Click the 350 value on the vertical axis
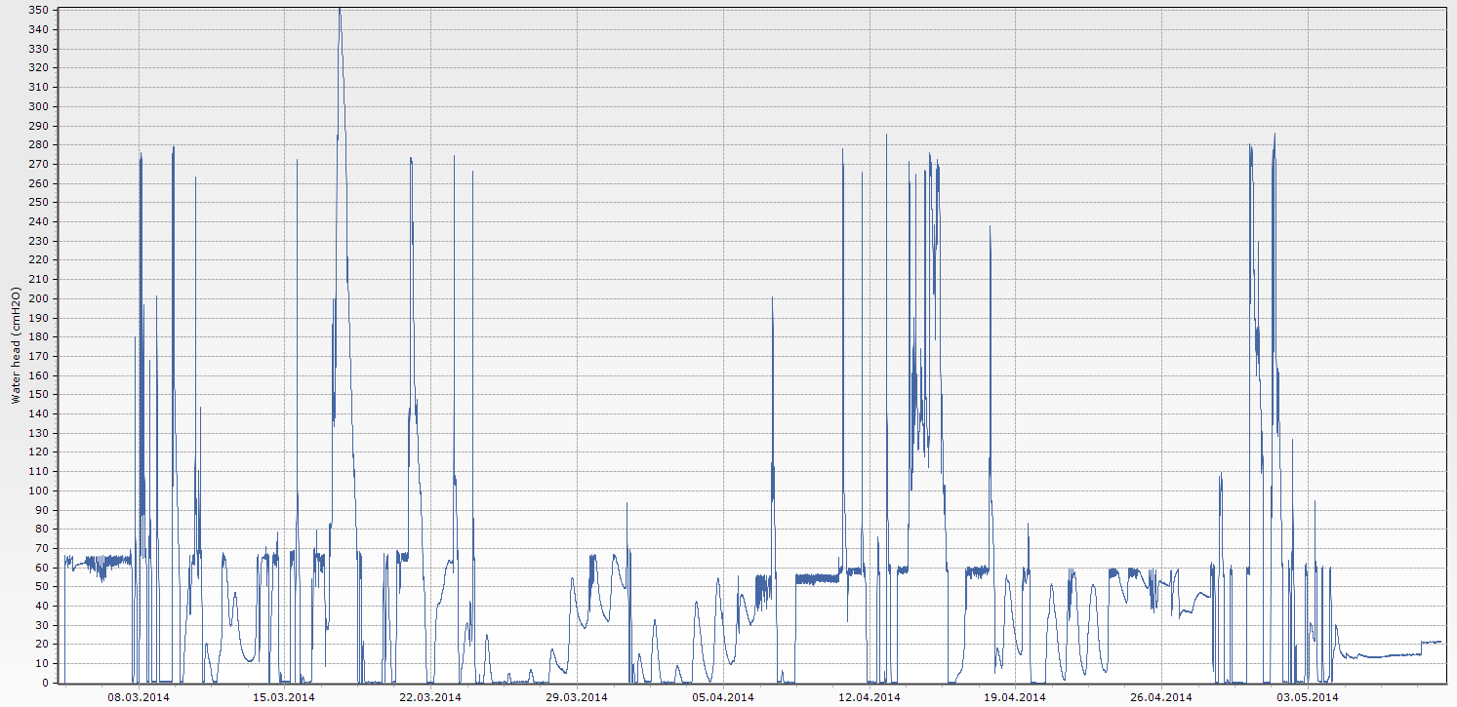1457x707 pixels. (39, 10)
